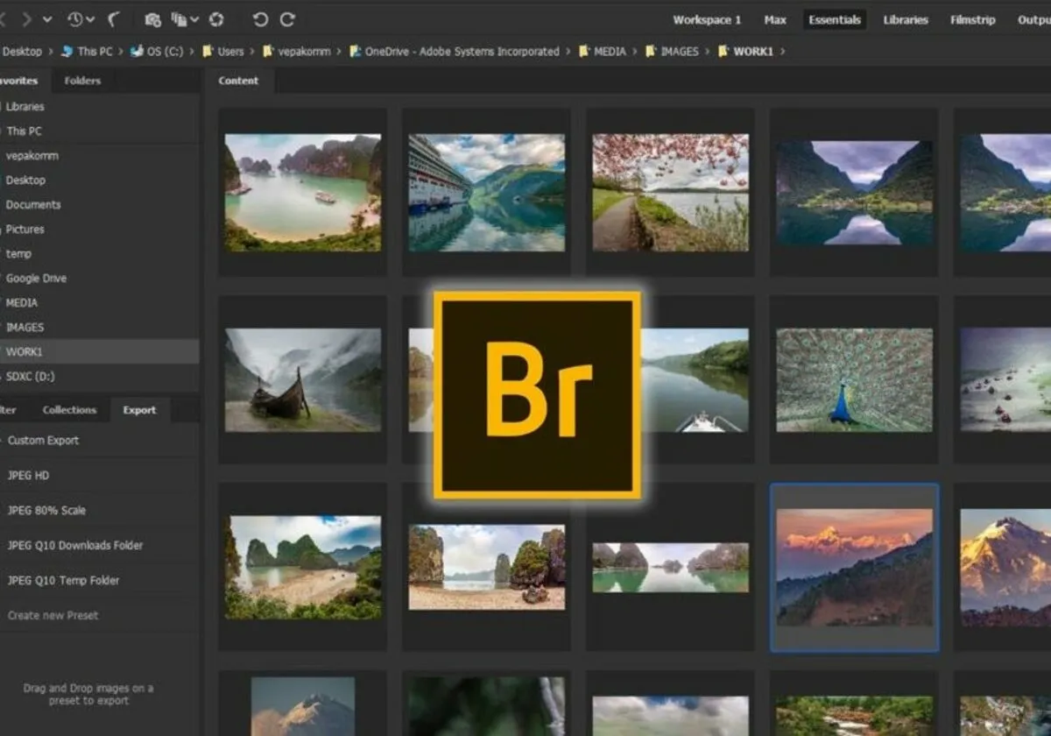Click the Return to Adobe Photoshop boomerang icon

(114, 18)
